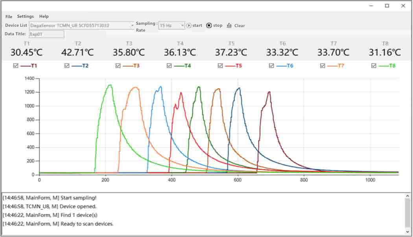Minimize the application window
The width and height of the screenshot is (413, 237).
point(371,6)
